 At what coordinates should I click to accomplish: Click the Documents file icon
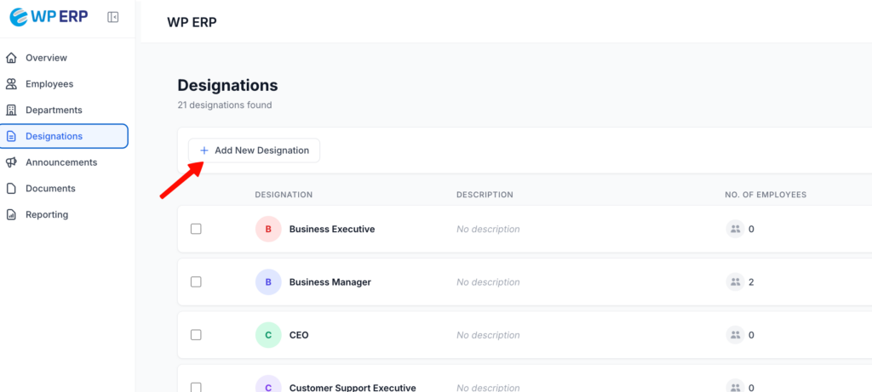tap(11, 189)
